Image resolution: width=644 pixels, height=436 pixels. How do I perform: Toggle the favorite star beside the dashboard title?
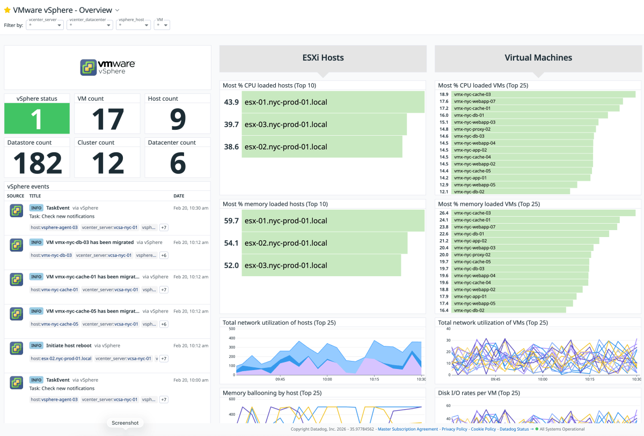point(8,9)
